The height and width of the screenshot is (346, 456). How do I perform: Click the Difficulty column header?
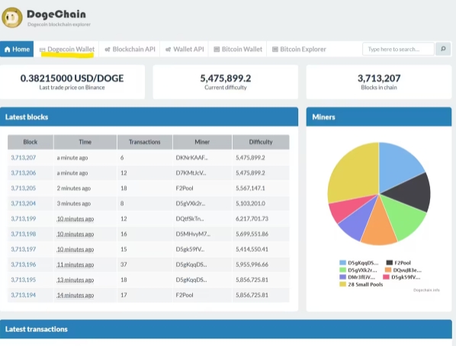pyautogui.click(x=261, y=142)
